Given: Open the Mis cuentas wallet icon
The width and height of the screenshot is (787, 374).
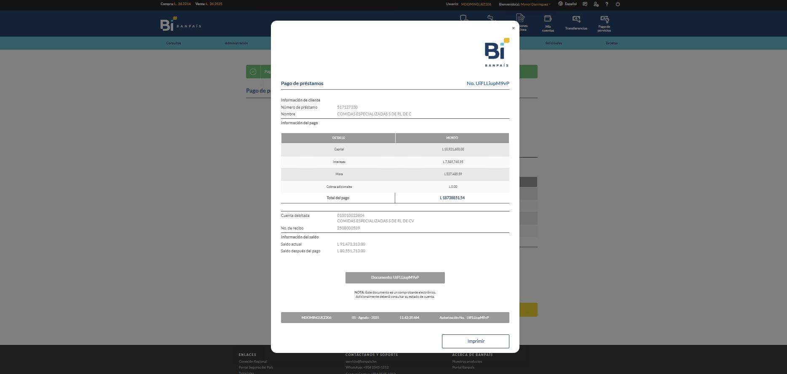Looking at the screenshot, I should (548, 19).
